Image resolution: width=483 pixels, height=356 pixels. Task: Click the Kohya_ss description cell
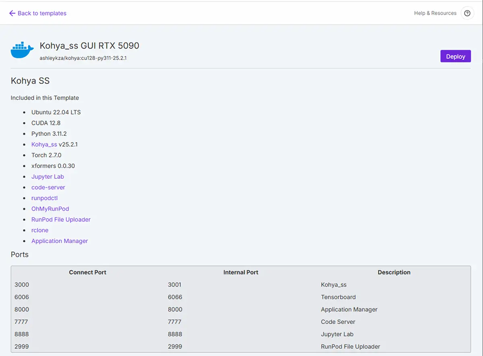[x=334, y=284]
